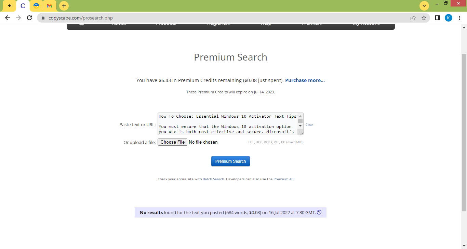Image resolution: width=467 pixels, height=249 pixels.
Task: Focus the address bar showing copyscape.com/prosearch.php
Action: [226, 18]
